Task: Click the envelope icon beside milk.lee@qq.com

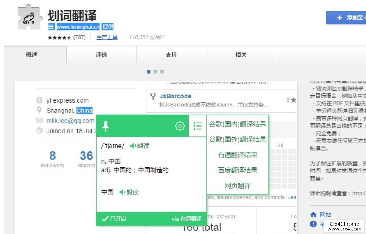Action: click(x=39, y=120)
